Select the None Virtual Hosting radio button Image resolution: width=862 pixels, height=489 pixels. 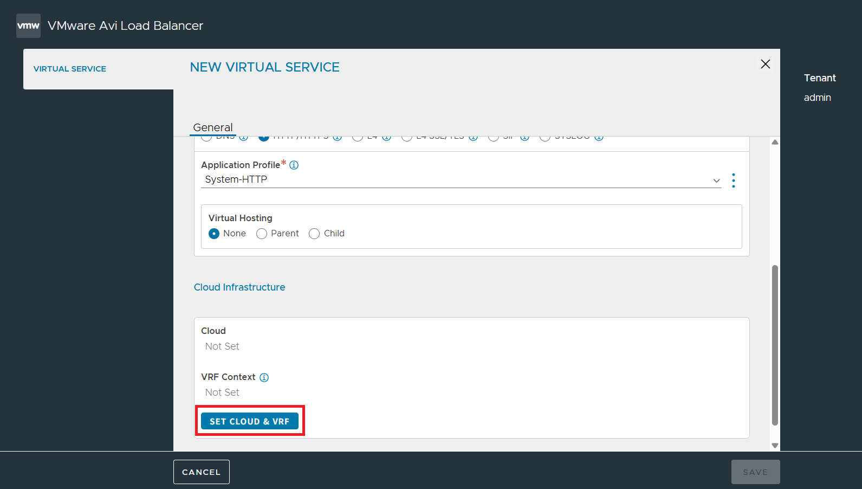coord(214,234)
